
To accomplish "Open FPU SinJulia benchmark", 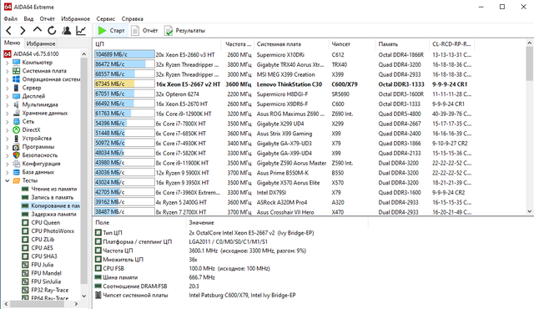I will (41, 281).
